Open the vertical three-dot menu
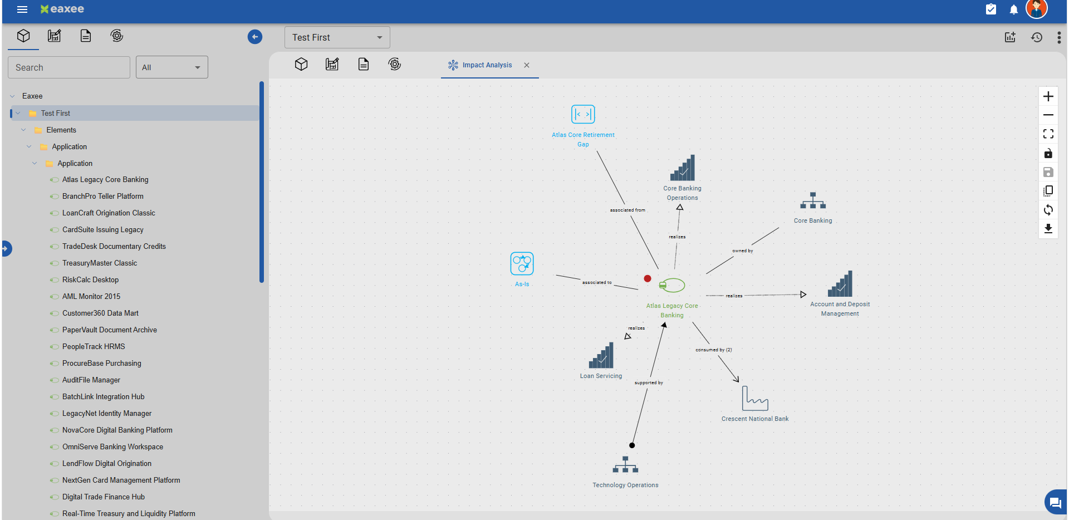The height and width of the screenshot is (520, 1069). point(1059,37)
